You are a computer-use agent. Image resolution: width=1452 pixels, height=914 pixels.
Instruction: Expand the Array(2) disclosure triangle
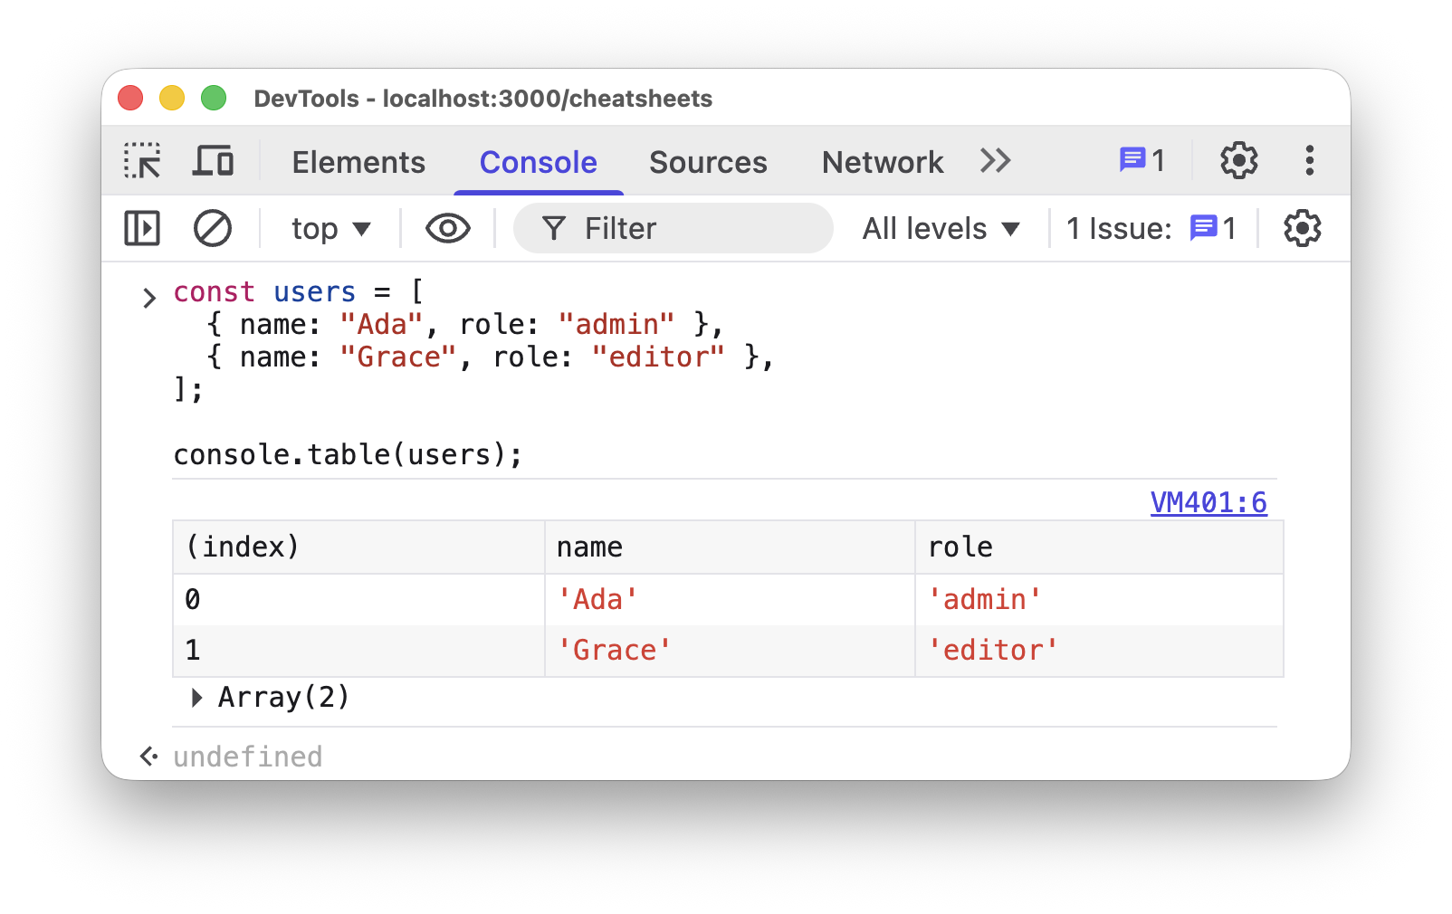point(196,698)
